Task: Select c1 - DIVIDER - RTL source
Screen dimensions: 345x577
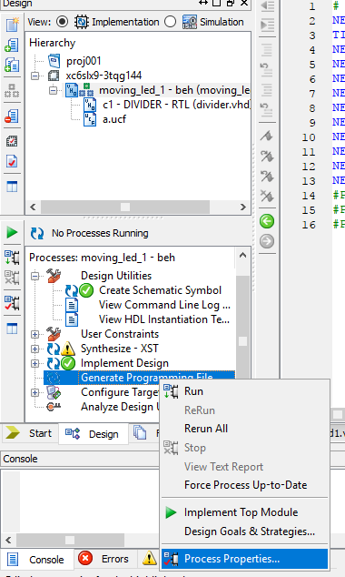Action: point(176,105)
